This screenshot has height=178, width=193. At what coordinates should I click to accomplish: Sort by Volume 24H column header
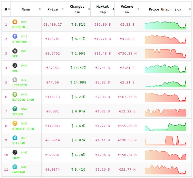pos(127,9)
